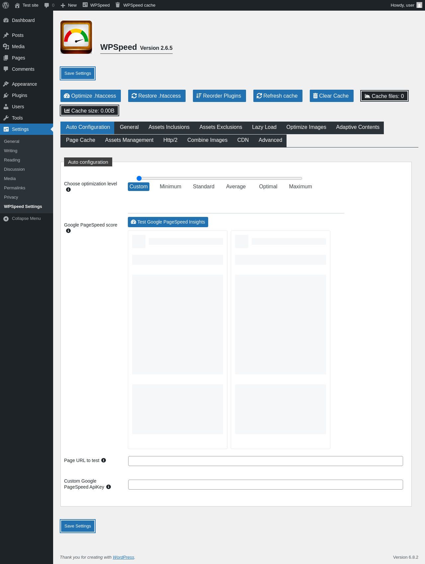Viewport: 425px width, 564px height.
Task: Select Custom optimization level
Action: coord(138,187)
